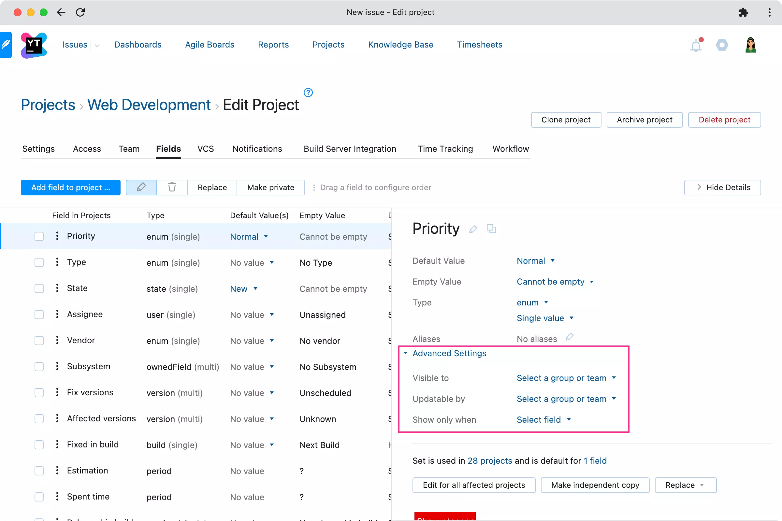Image resolution: width=782 pixels, height=521 pixels.
Task: Click the browser extensions puzzle icon
Action: coord(744,12)
